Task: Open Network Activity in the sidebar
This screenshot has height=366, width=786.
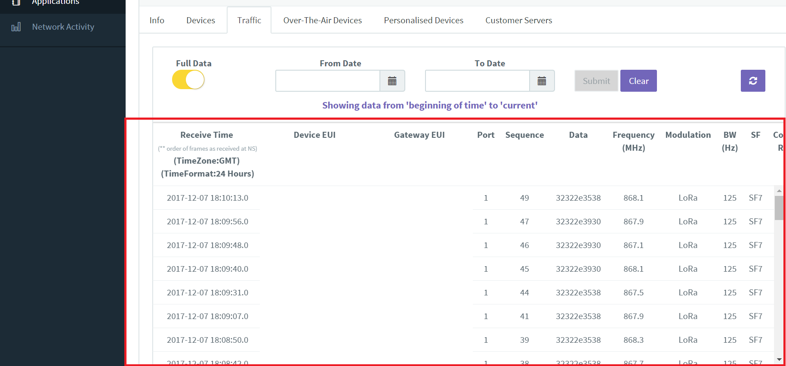Action: click(x=63, y=27)
